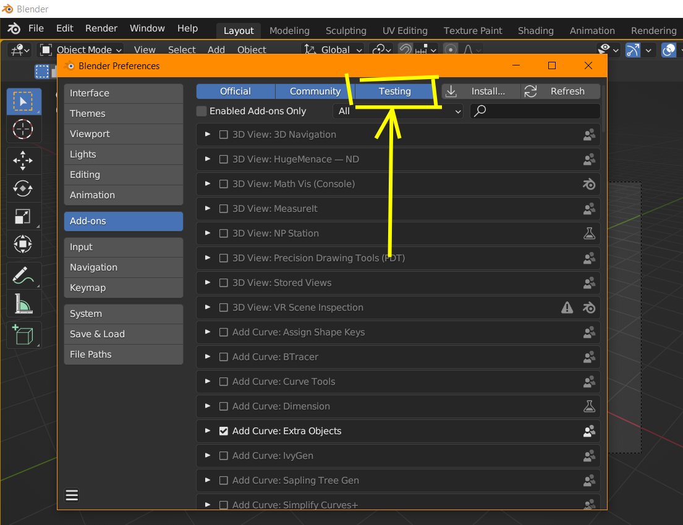The height and width of the screenshot is (525, 683).
Task: Click the Refresh arrows icon
Action: tap(530, 91)
